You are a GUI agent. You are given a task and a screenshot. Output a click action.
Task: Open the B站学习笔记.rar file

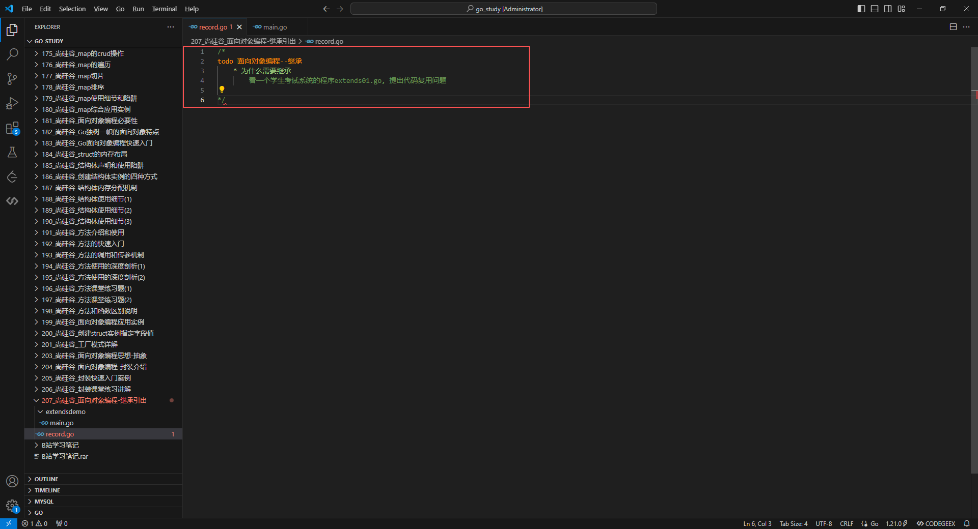pos(103,456)
